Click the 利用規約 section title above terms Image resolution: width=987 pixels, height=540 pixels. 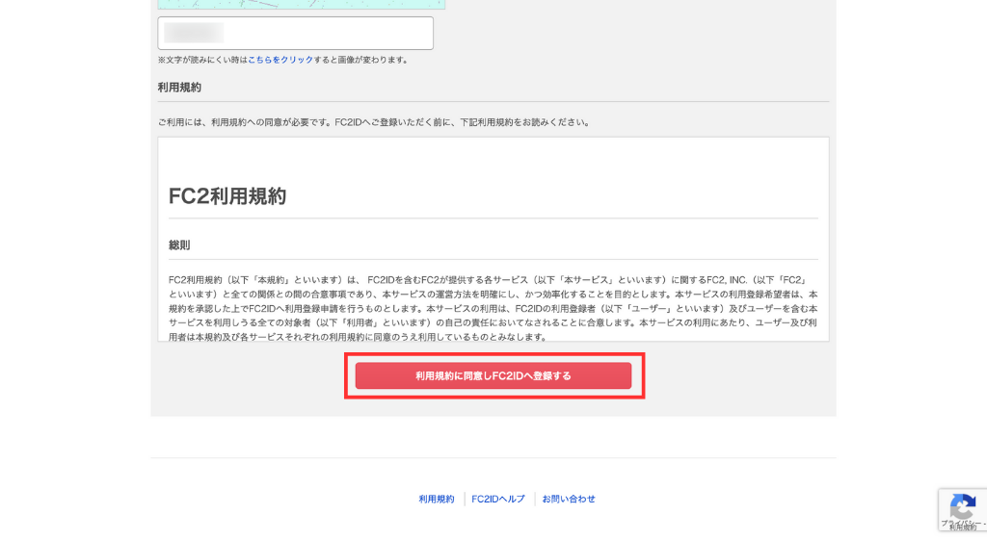point(179,88)
